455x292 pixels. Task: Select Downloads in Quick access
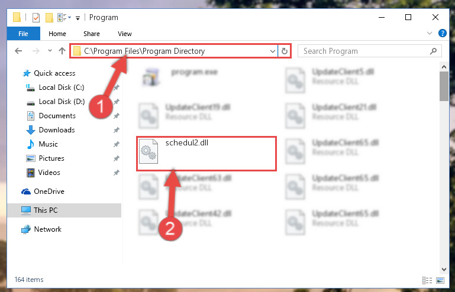57,130
